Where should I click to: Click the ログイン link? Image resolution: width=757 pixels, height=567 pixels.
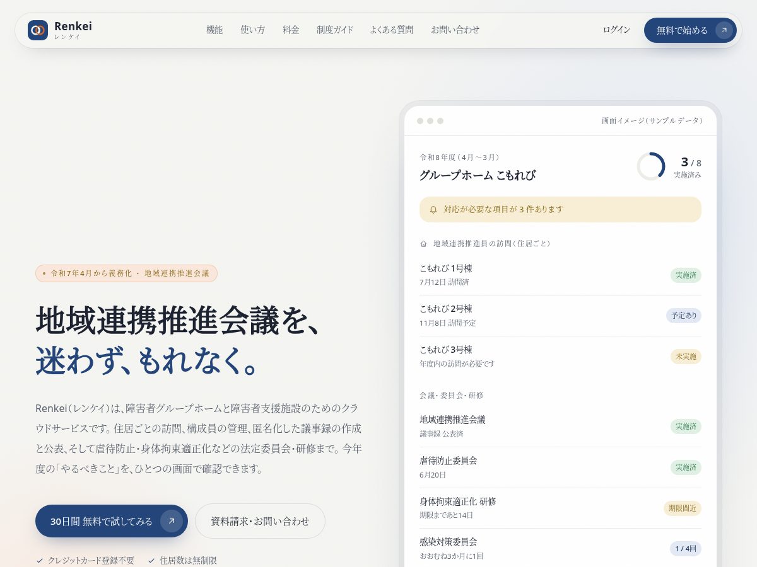click(616, 30)
